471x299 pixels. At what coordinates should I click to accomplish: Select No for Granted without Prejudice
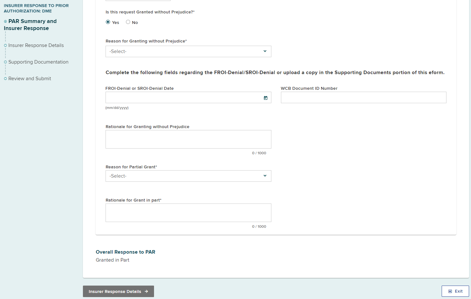(x=128, y=22)
